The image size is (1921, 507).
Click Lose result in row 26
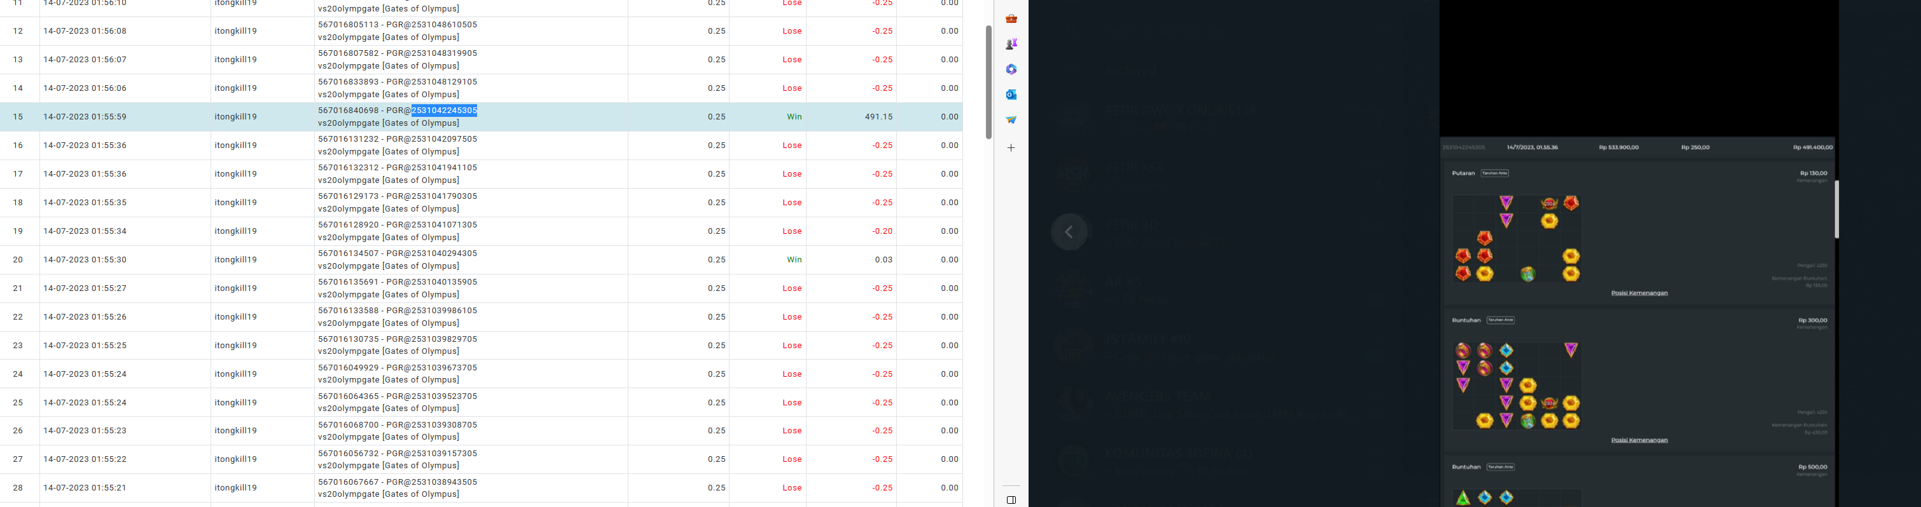pyautogui.click(x=792, y=430)
